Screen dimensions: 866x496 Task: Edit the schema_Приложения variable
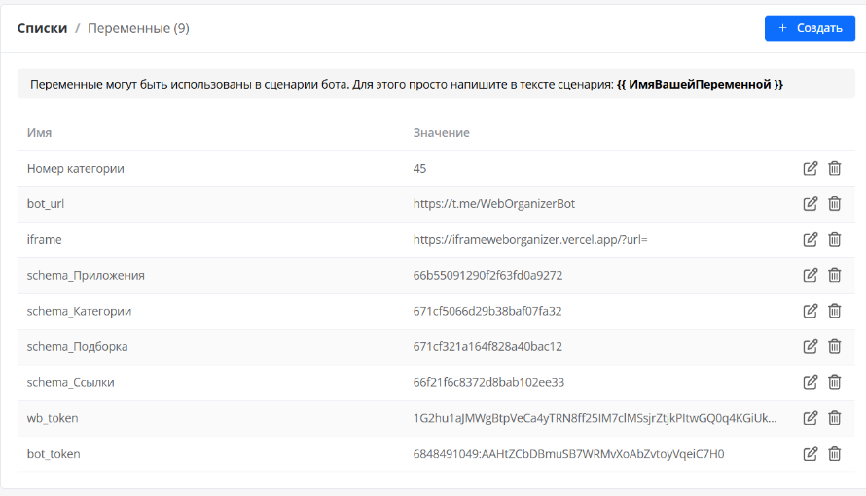point(810,275)
